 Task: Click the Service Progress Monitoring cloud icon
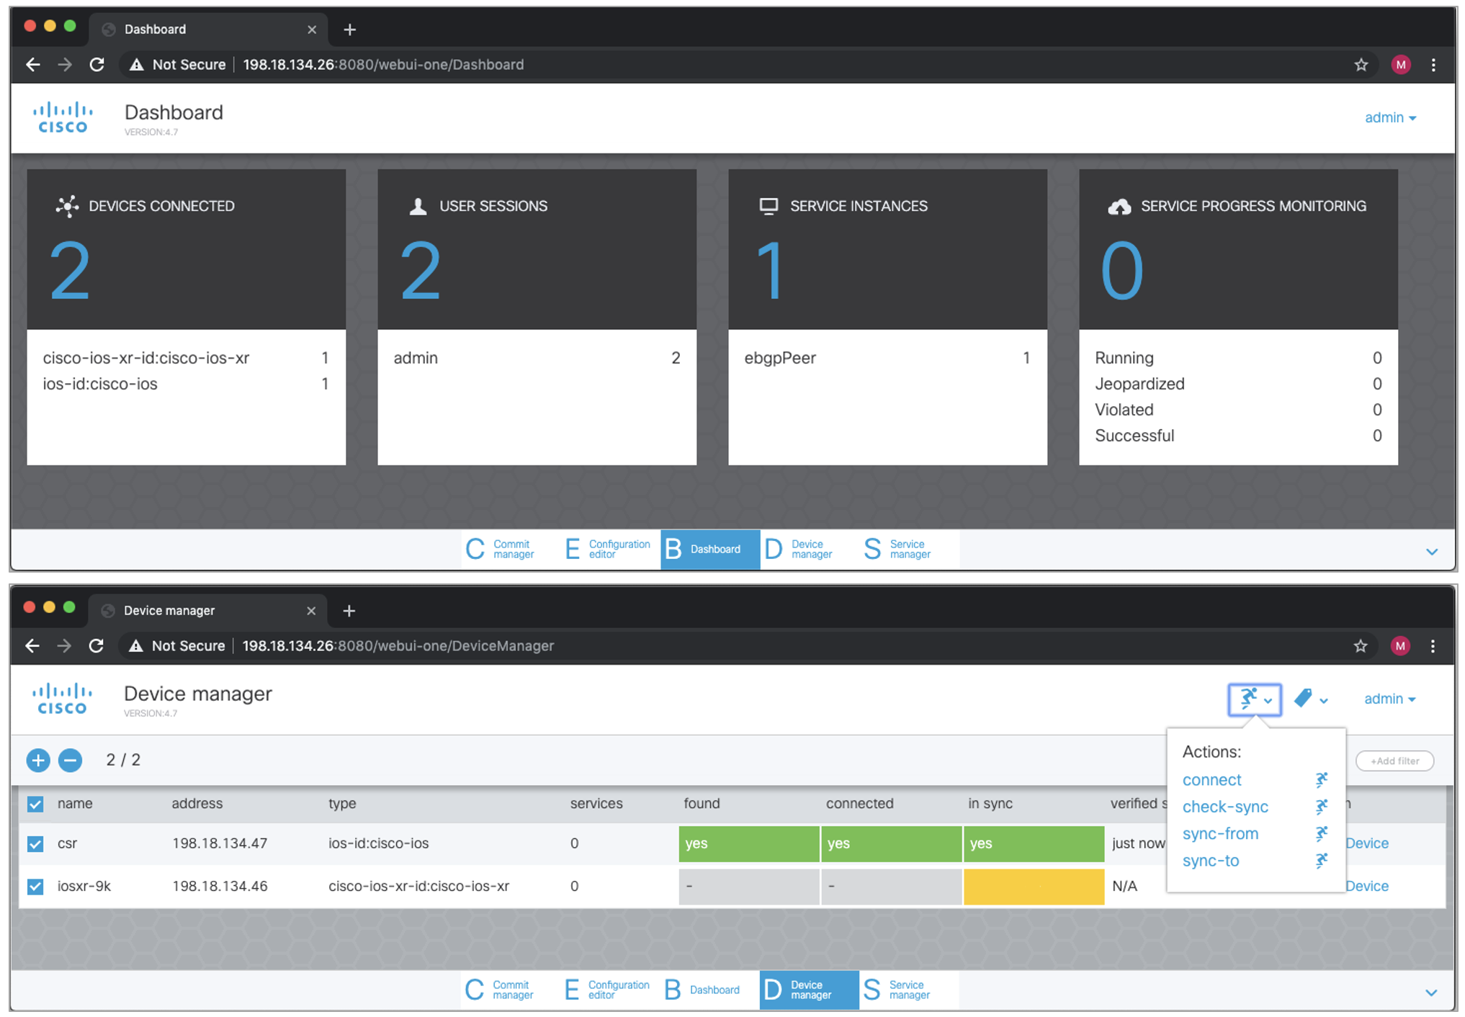coord(1119,207)
